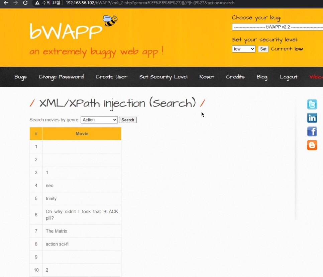This screenshot has height=277, width=323.
Task: Select 'Oh why didn't I took' cell
Action: pyautogui.click(x=82, y=215)
